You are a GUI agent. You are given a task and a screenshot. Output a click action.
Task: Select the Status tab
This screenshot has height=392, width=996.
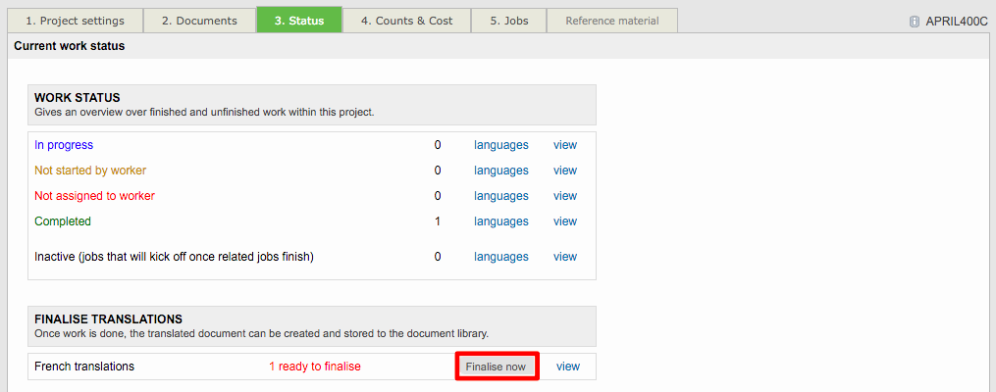click(299, 21)
